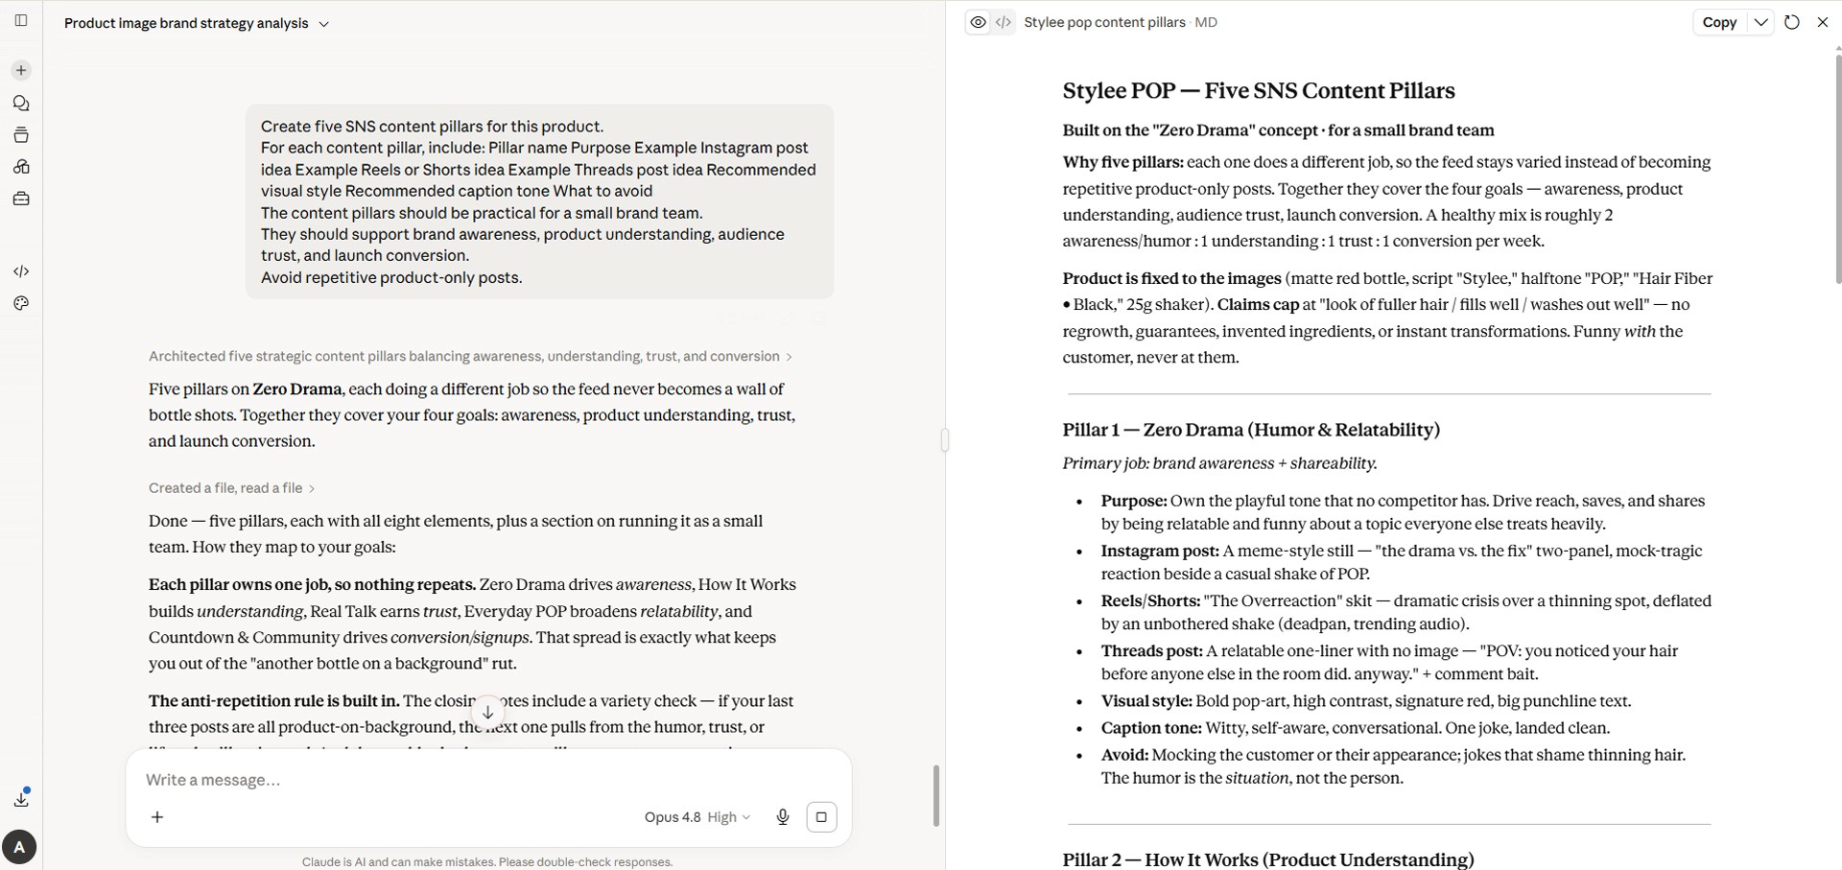
Task: Click the 'Built on the "Zero Drama" concept' subtitle
Action: point(1278,130)
